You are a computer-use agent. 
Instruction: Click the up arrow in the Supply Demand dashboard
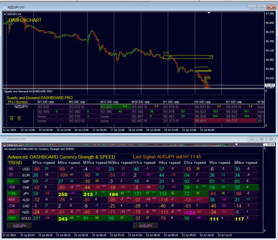(x=19, y=118)
